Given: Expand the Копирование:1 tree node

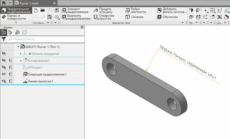Looking at the screenshot, I should pyautogui.click(x=21, y=61).
